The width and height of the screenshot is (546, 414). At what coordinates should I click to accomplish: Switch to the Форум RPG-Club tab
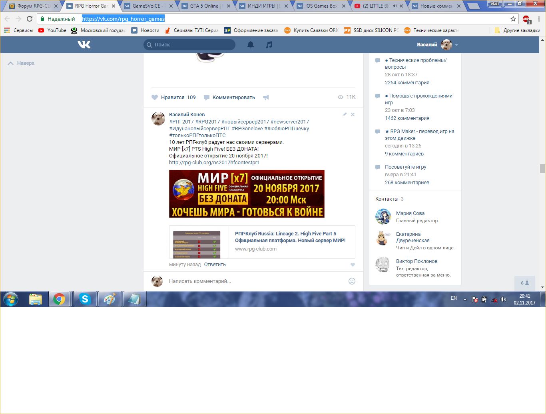click(32, 6)
